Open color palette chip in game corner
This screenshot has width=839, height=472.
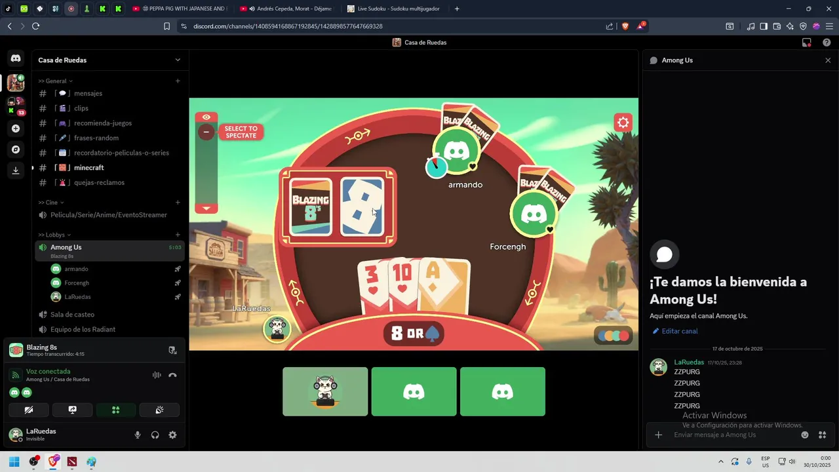(614, 335)
